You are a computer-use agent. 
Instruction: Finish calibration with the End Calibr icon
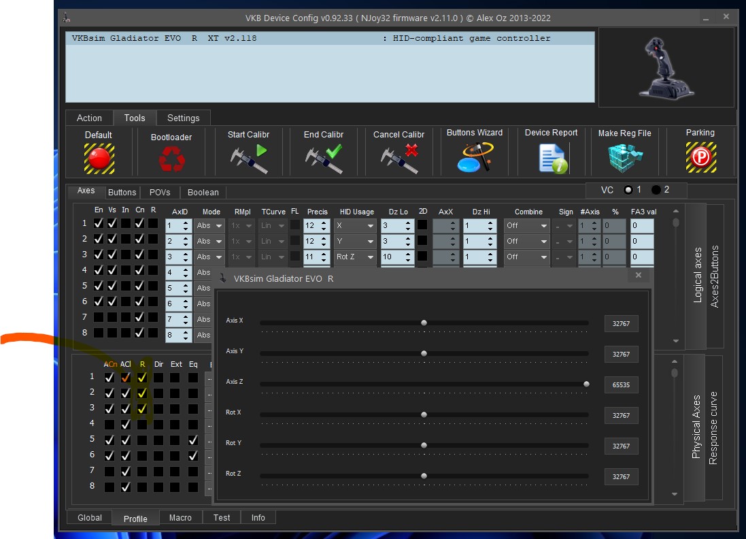coord(324,159)
